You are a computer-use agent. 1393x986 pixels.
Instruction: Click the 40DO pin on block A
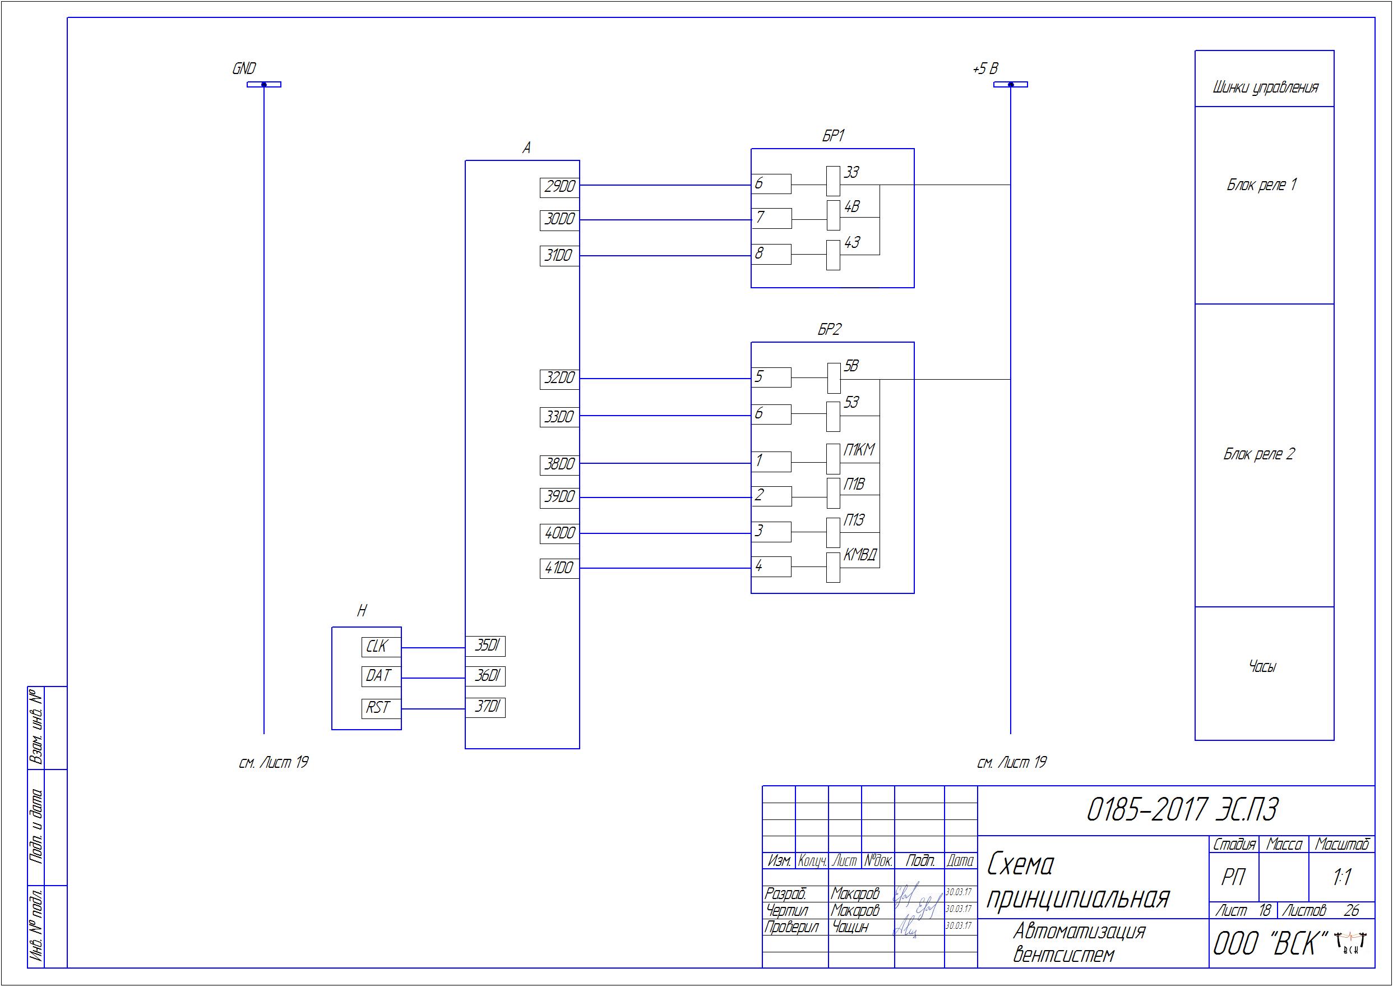click(559, 534)
